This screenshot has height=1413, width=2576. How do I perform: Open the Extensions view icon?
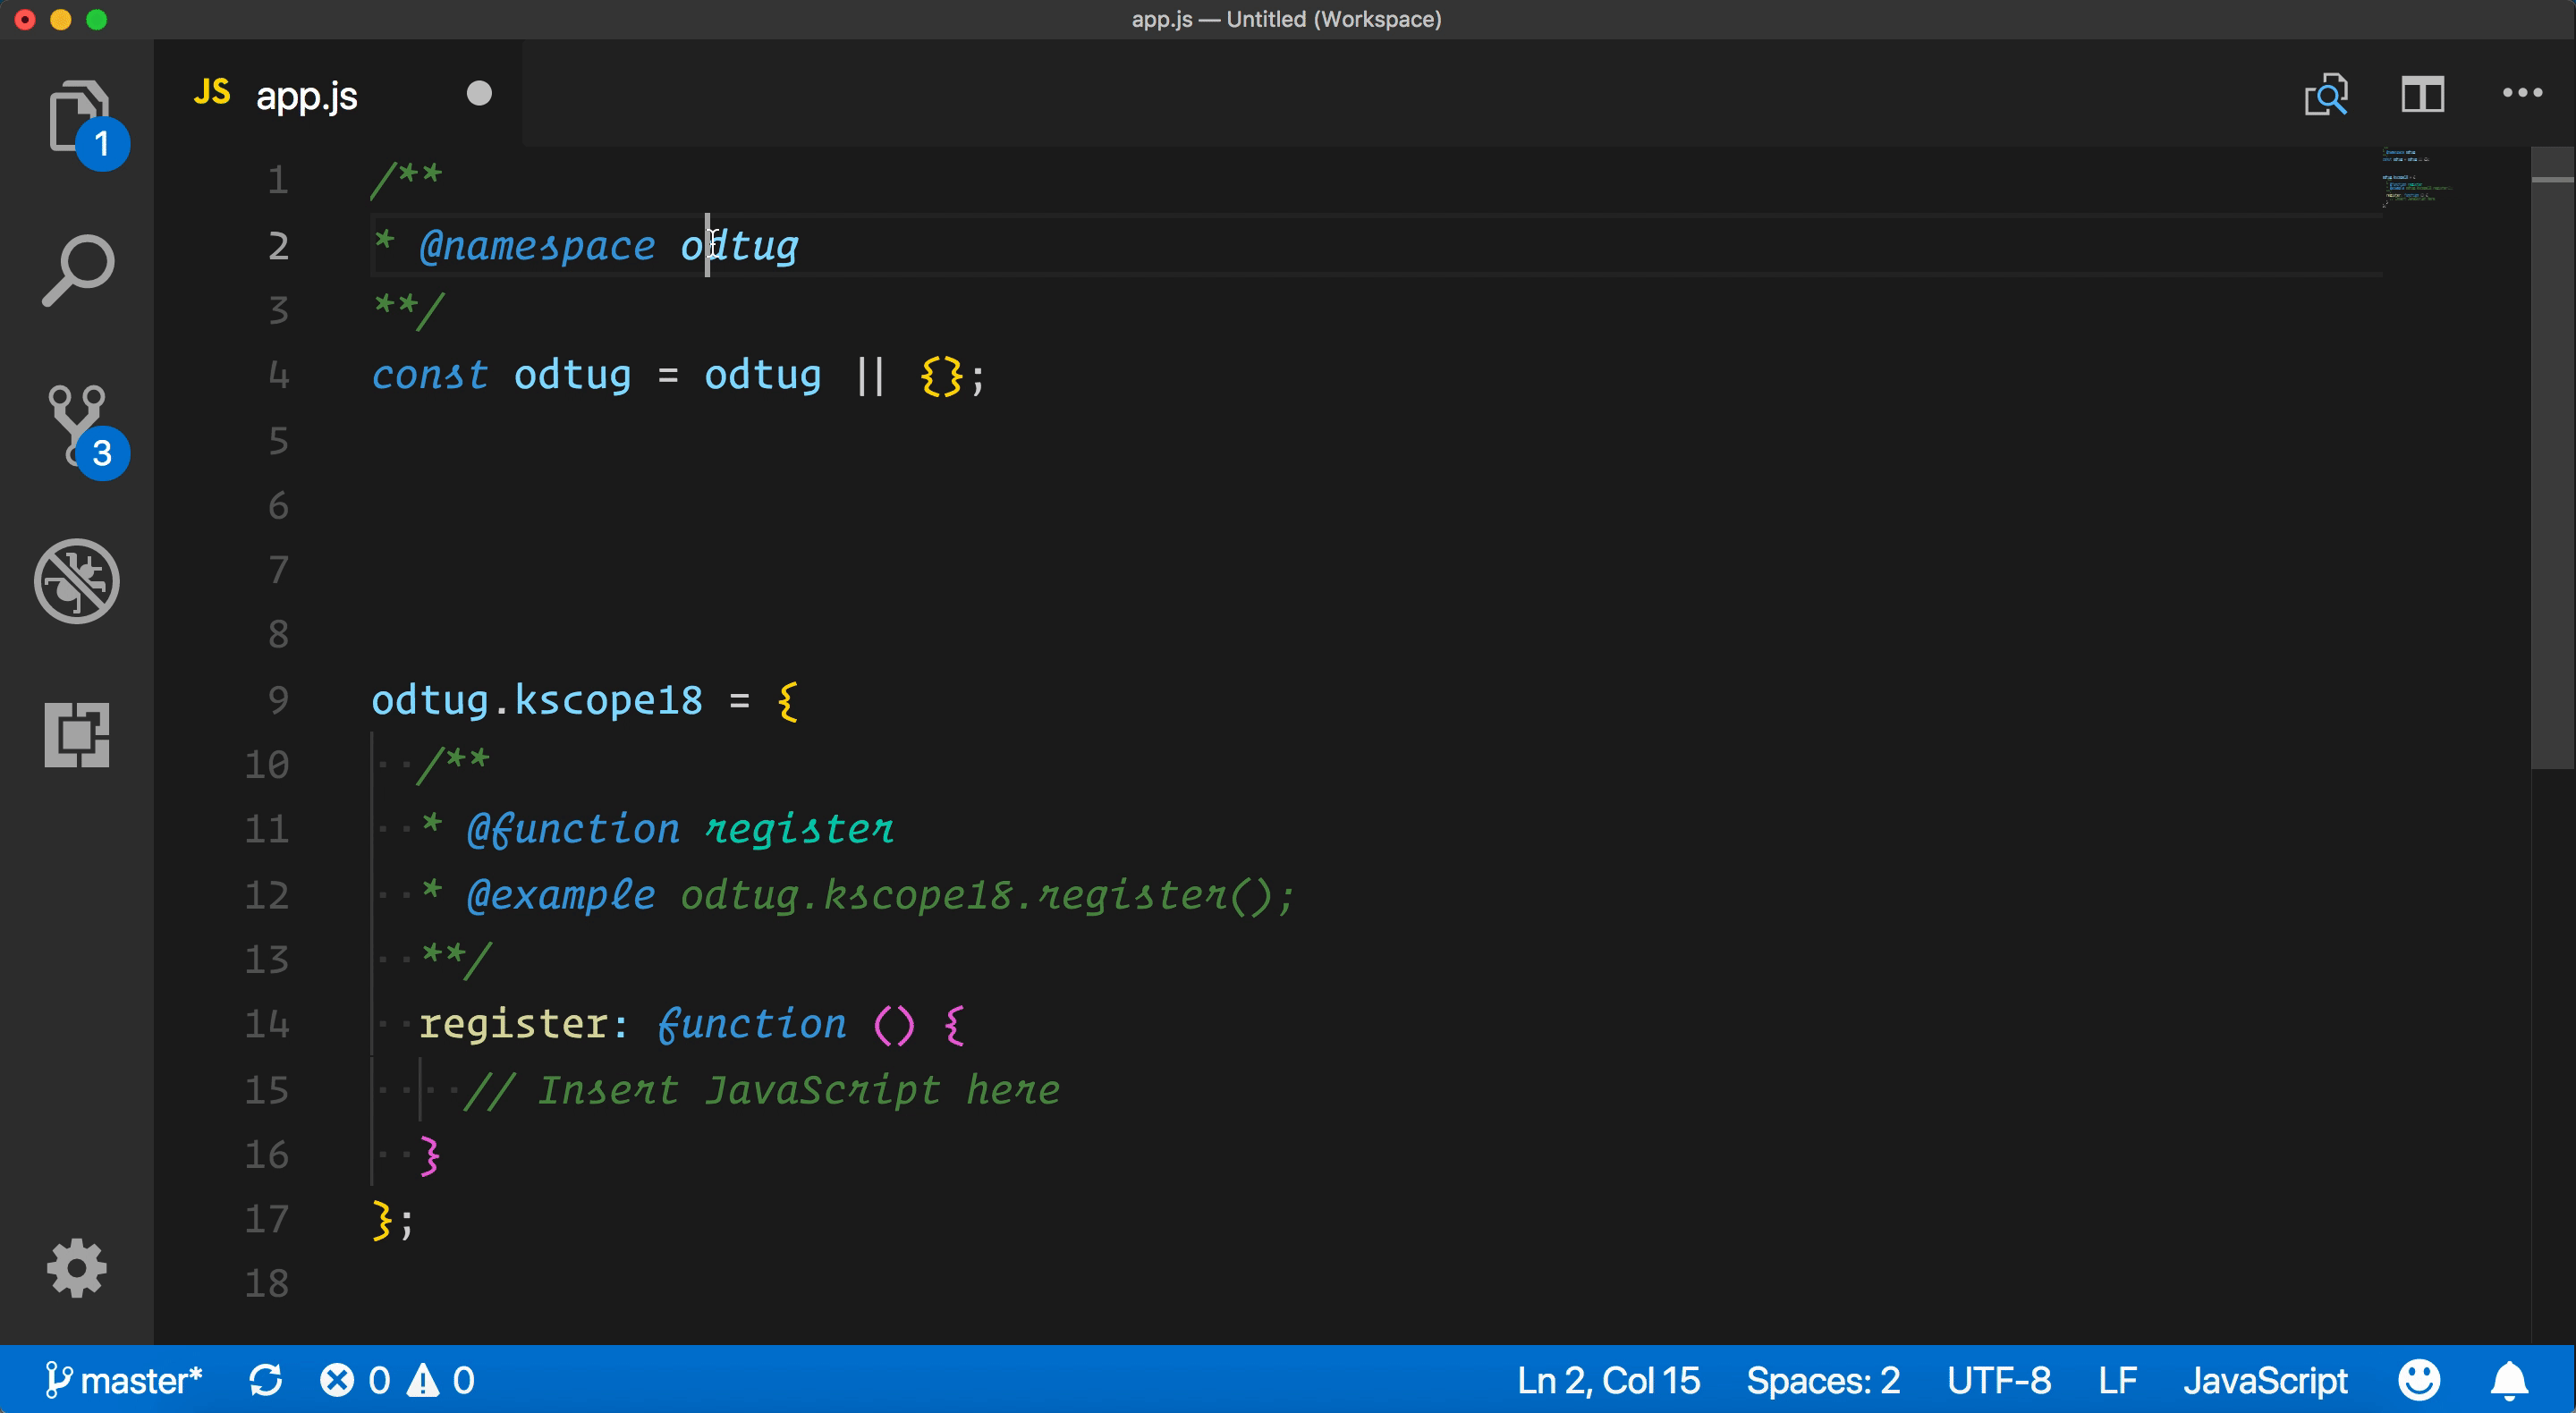(77, 735)
